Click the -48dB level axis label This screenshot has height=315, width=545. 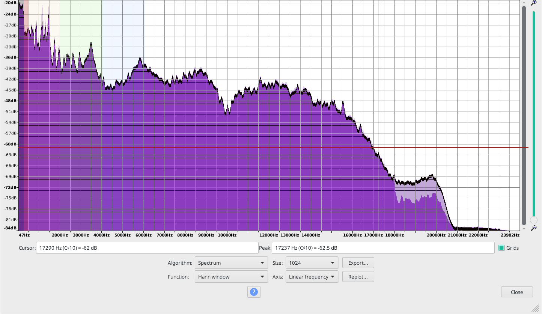click(10, 101)
